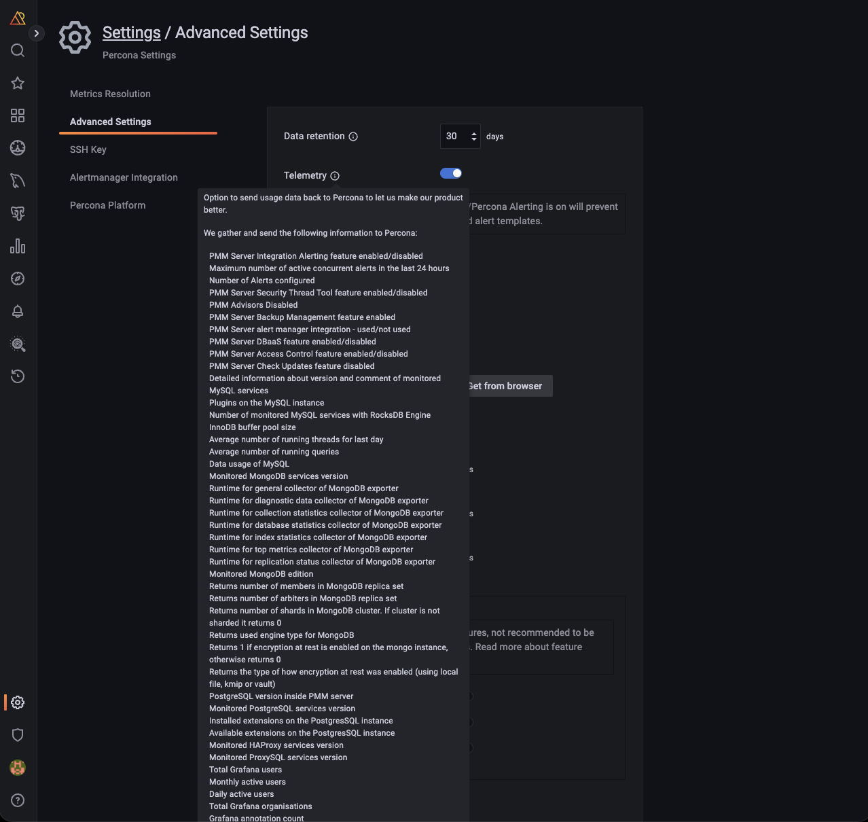Click 'Percona Settings' subtitle text

(x=139, y=55)
